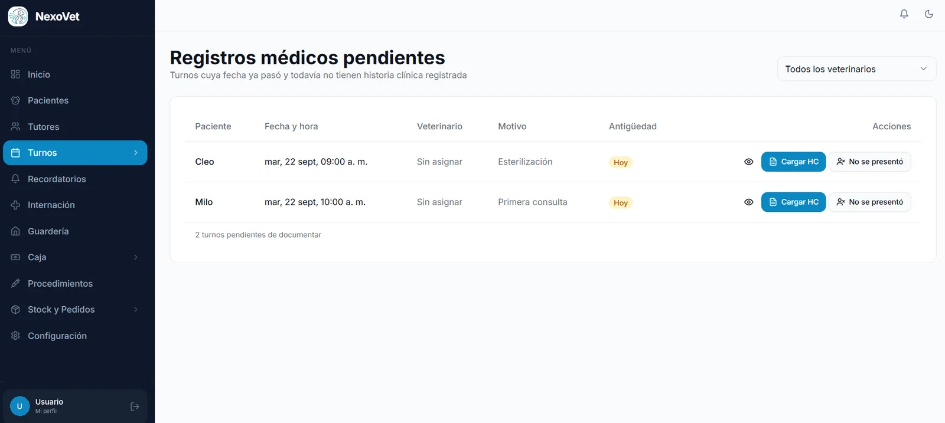The height and width of the screenshot is (423, 945).
Task: Click the Pacientes paw icon
Action: (x=15, y=100)
